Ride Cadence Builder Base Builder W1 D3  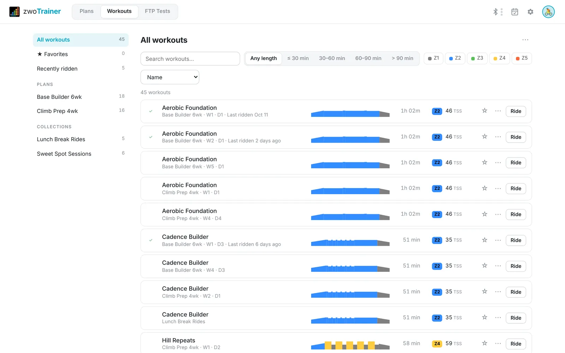516,240
